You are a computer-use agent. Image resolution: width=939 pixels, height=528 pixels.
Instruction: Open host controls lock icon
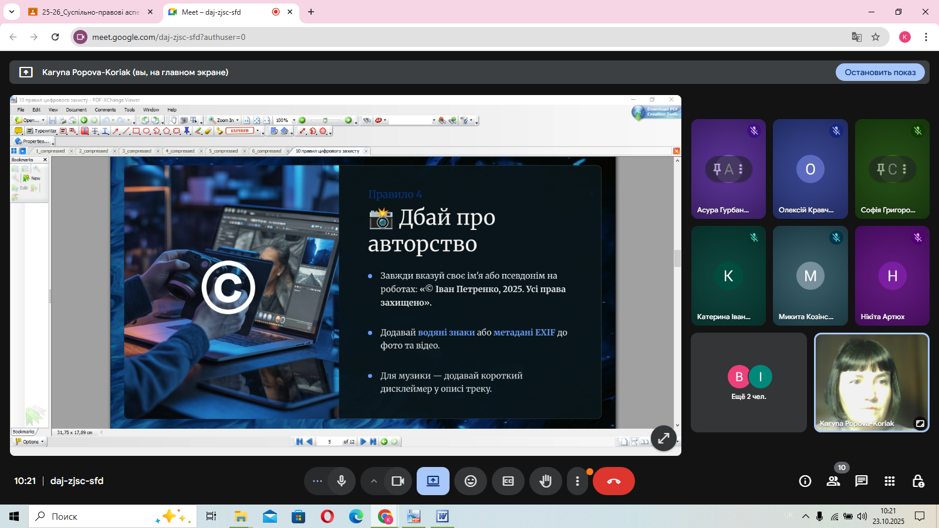pos(918,481)
